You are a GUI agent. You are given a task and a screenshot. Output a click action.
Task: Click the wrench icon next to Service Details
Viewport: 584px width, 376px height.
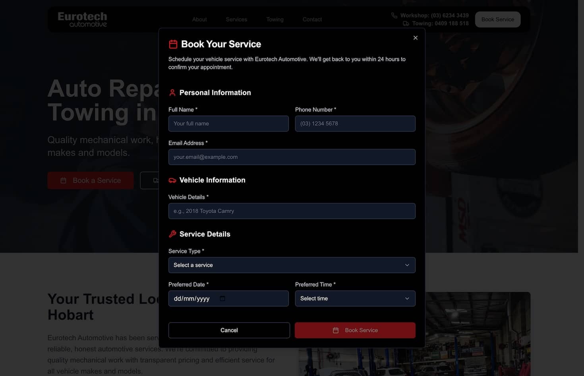[172, 234]
